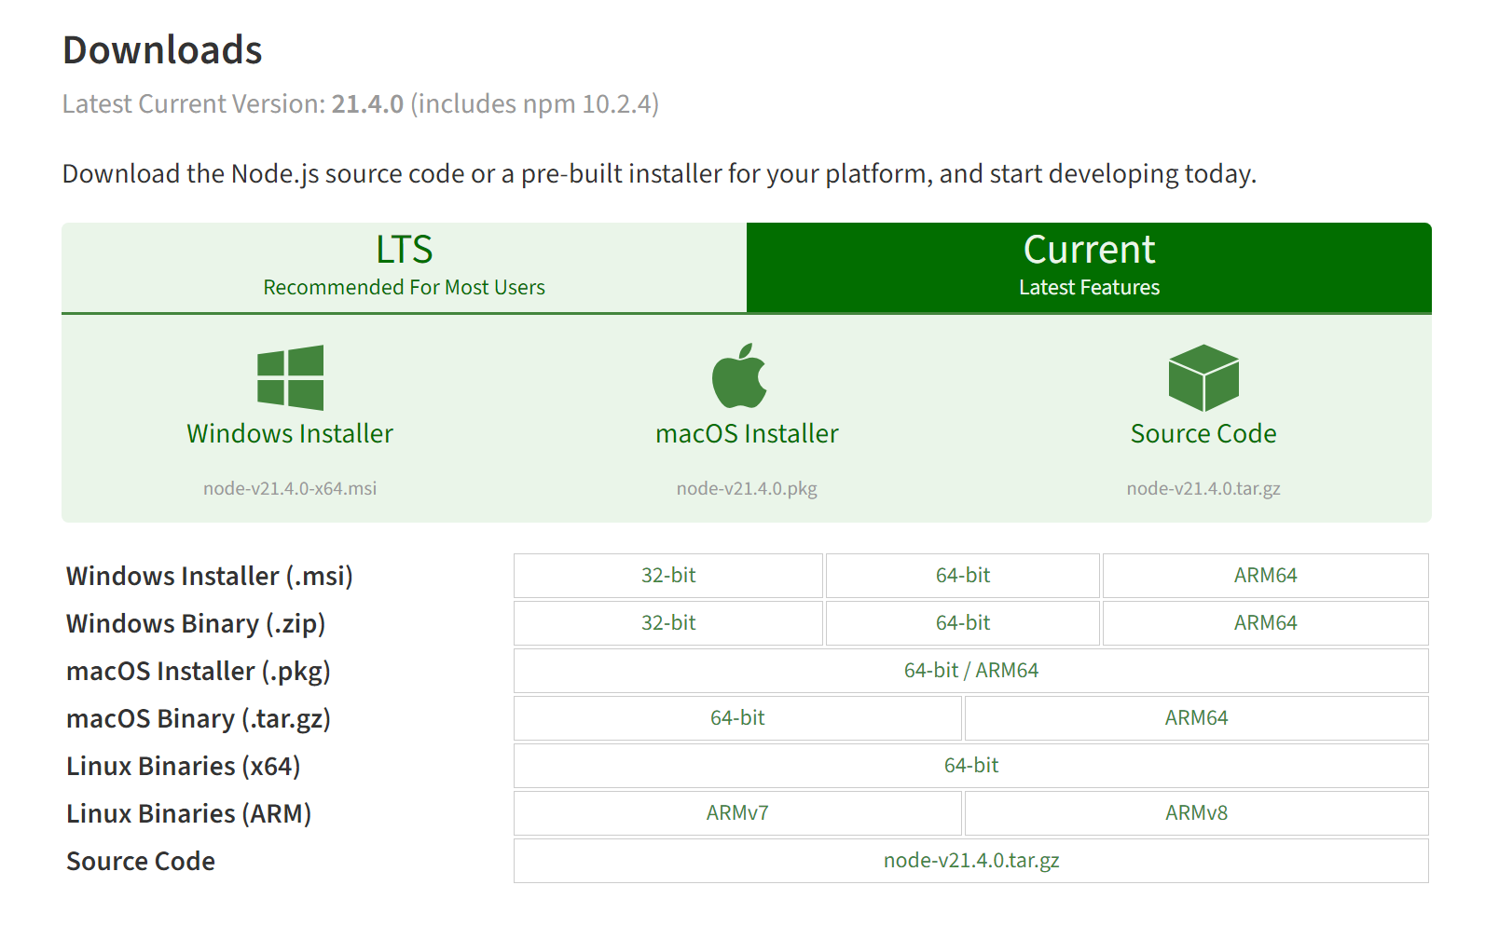
Task: Click the Source Code box icon
Action: click(x=1203, y=377)
